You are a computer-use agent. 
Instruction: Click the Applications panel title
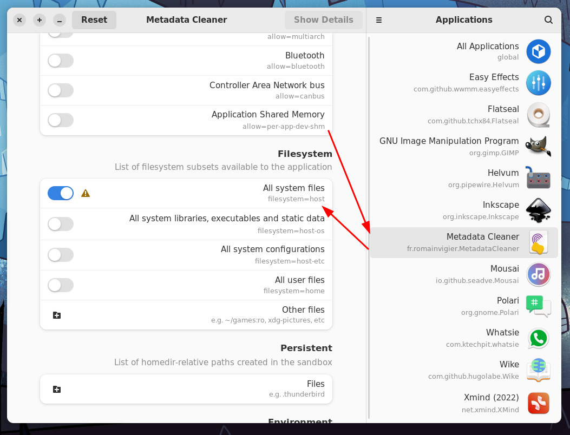click(x=464, y=19)
